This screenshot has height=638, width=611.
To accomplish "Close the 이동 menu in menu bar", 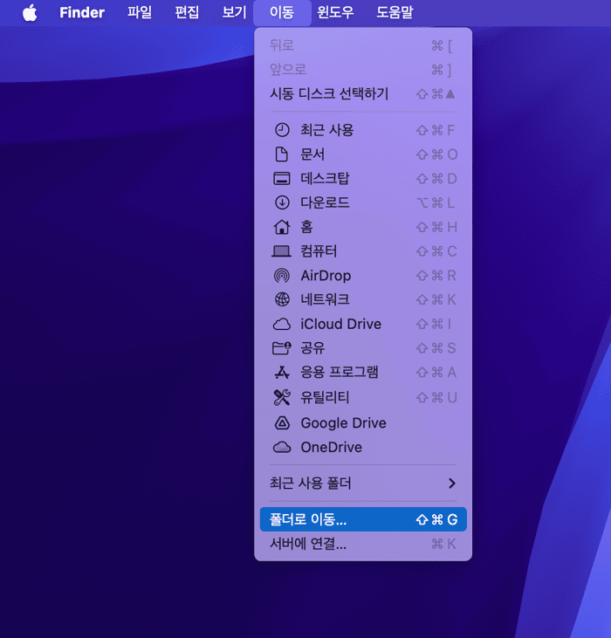I will tap(282, 12).
